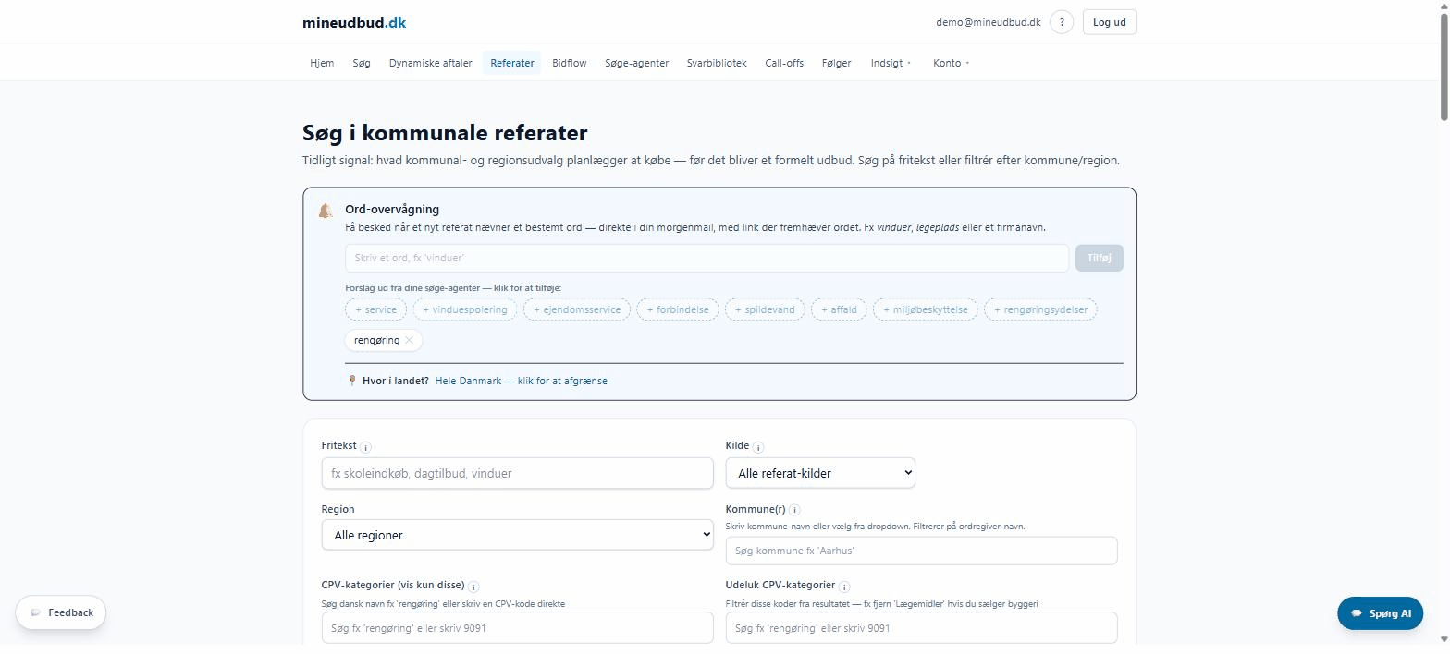Screen dimensions: 1450x654
Task: Open the Søge-agenter tab
Action: [x=636, y=63]
